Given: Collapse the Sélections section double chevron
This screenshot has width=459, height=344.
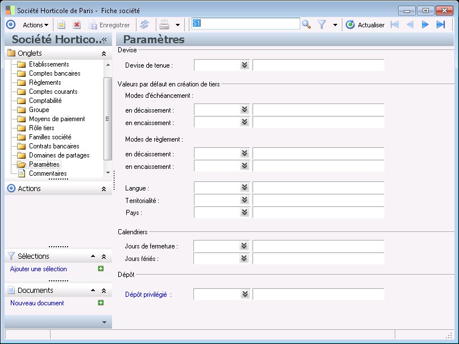Looking at the screenshot, I should click(104, 256).
